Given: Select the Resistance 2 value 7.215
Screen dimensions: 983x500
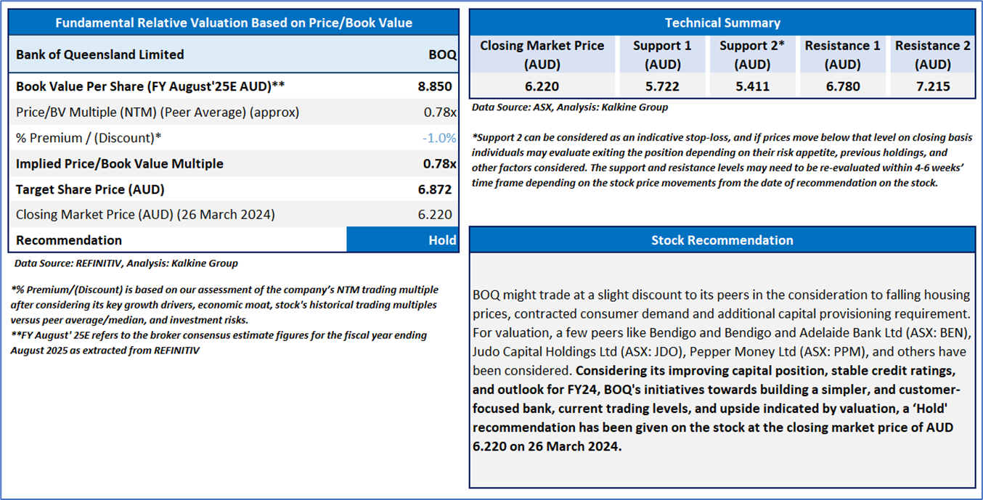Looking at the screenshot, I should (932, 87).
